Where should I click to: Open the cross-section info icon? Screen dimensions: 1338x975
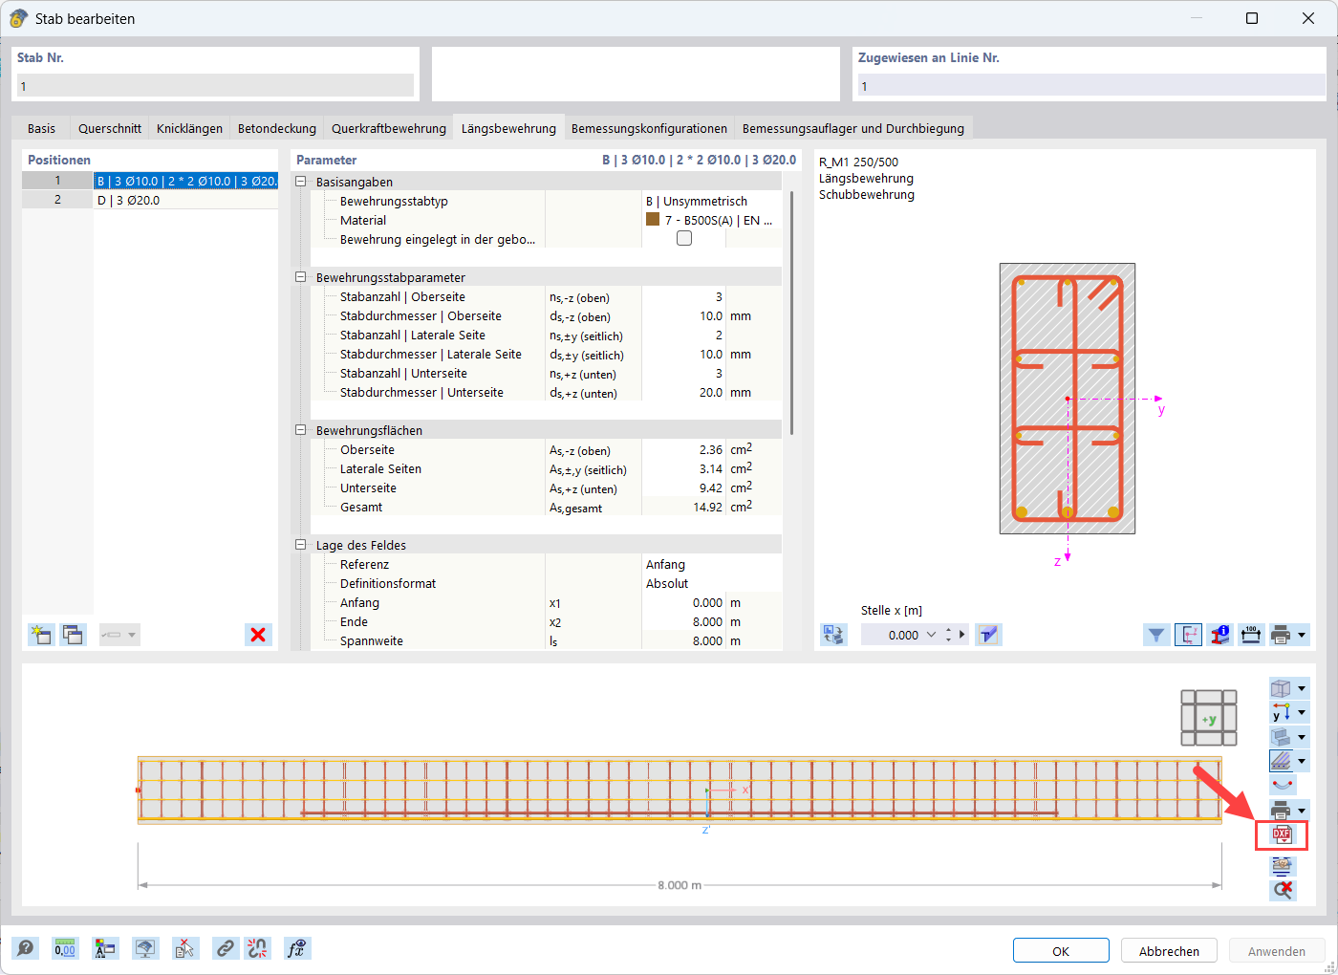pyautogui.click(x=1219, y=635)
